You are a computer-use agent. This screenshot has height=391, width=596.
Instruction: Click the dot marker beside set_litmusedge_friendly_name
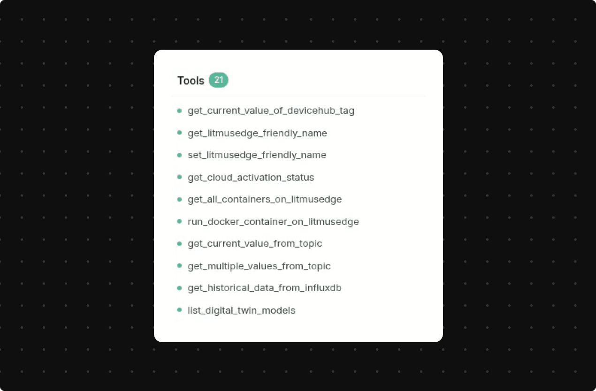click(x=180, y=155)
